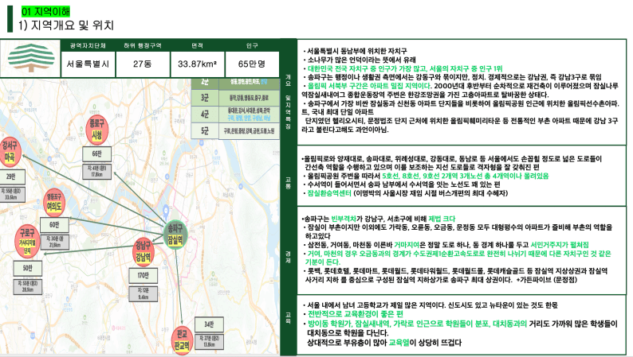
Task: Click the '1) 지역개요 및 위치' subtitle
Action: click(66, 25)
